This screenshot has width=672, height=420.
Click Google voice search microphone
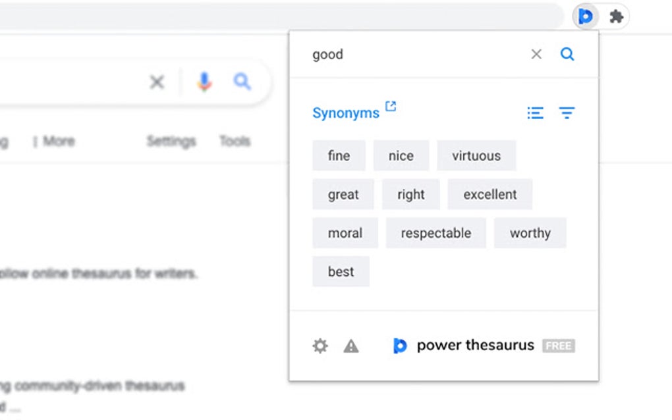[204, 82]
